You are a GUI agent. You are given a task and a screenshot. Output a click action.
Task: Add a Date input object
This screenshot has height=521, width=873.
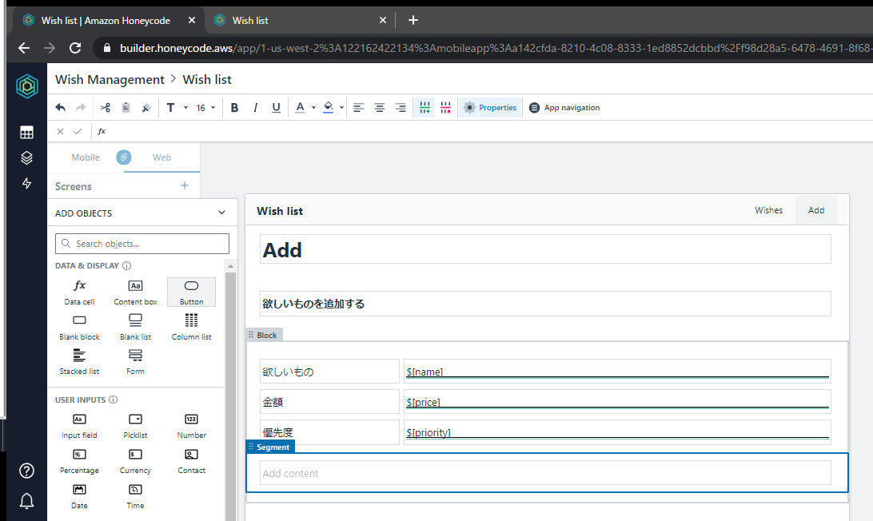click(80, 496)
